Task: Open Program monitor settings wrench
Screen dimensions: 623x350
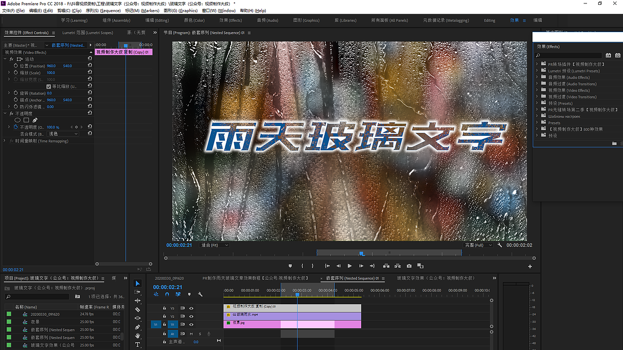Action: point(500,245)
